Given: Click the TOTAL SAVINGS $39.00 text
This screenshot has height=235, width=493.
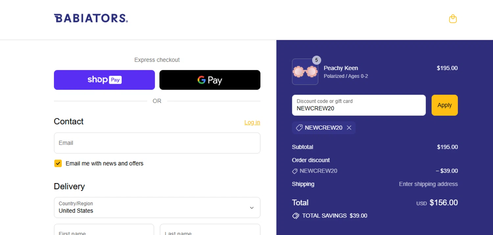Looking at the screenshot, I should pos(335,216).
